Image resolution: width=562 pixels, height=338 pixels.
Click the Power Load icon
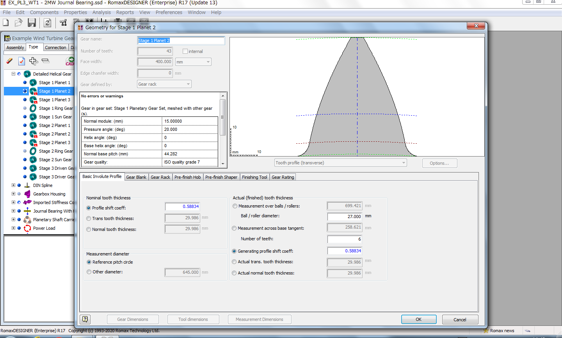click(27, 228)
